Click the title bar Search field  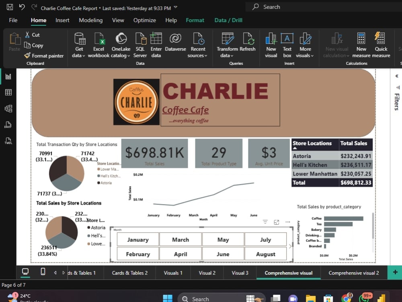(323, 7)
